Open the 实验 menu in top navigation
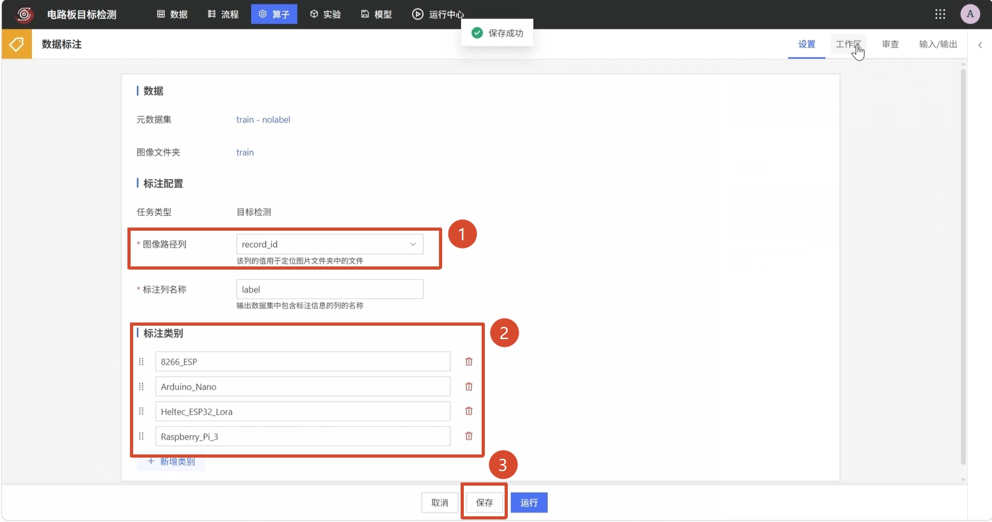The image size is (992, 522). tap(326, 14)
